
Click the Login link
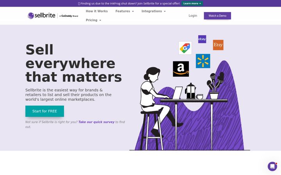click(x=193, y=16)
